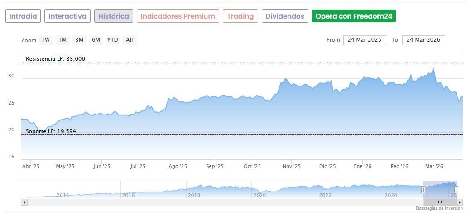The image size is (471, 216).
Task: Show the Dividendos tab
Action: tap(285, 16)
